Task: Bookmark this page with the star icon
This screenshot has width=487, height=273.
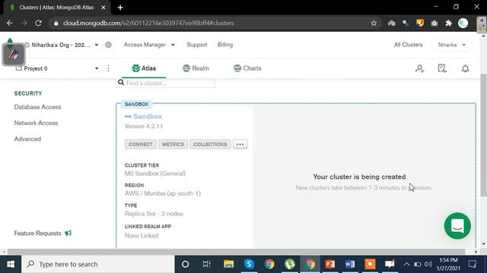Action: (374, 24)
